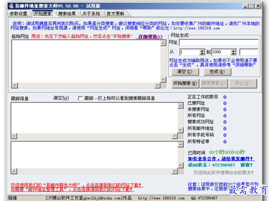This screenshot has width=271, height=201.
Task: Click right arrow on 起始网址 horizontal scrollbar
Action: 157,85
